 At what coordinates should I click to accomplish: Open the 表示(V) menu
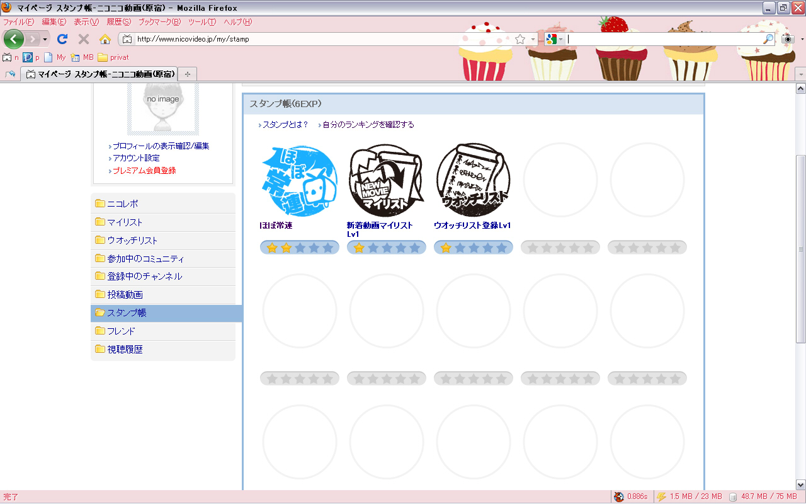86,22
